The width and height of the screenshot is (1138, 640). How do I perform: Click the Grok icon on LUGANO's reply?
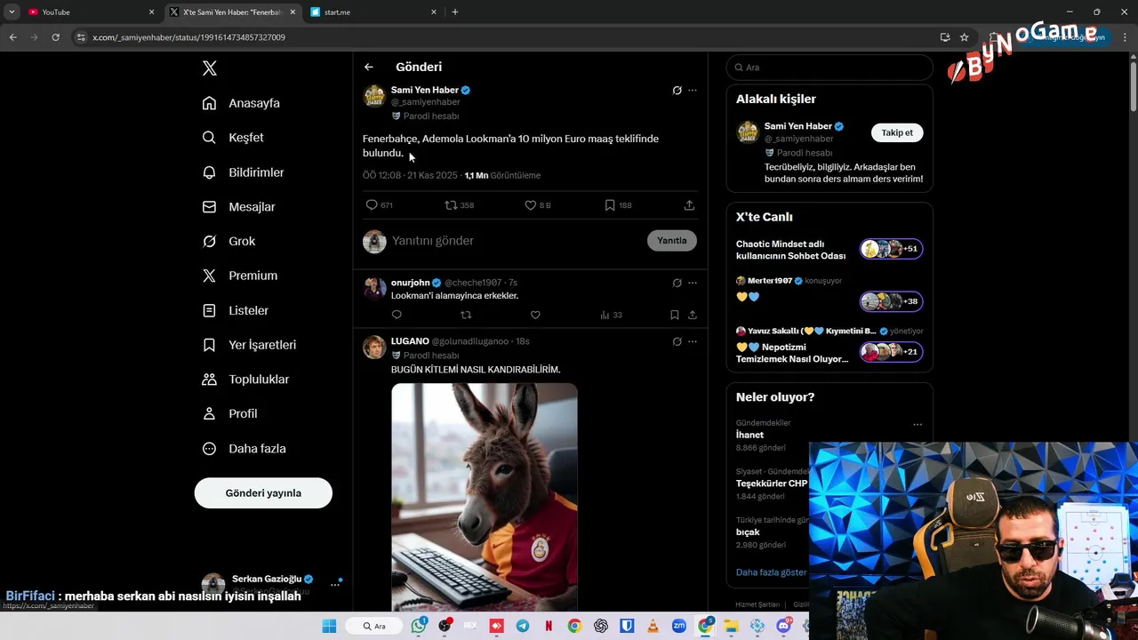[677, 342]
